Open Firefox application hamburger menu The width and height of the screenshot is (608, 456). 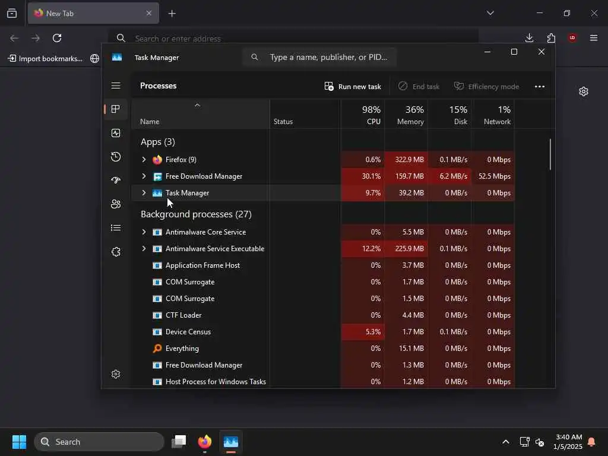click(x=594, y=38)
